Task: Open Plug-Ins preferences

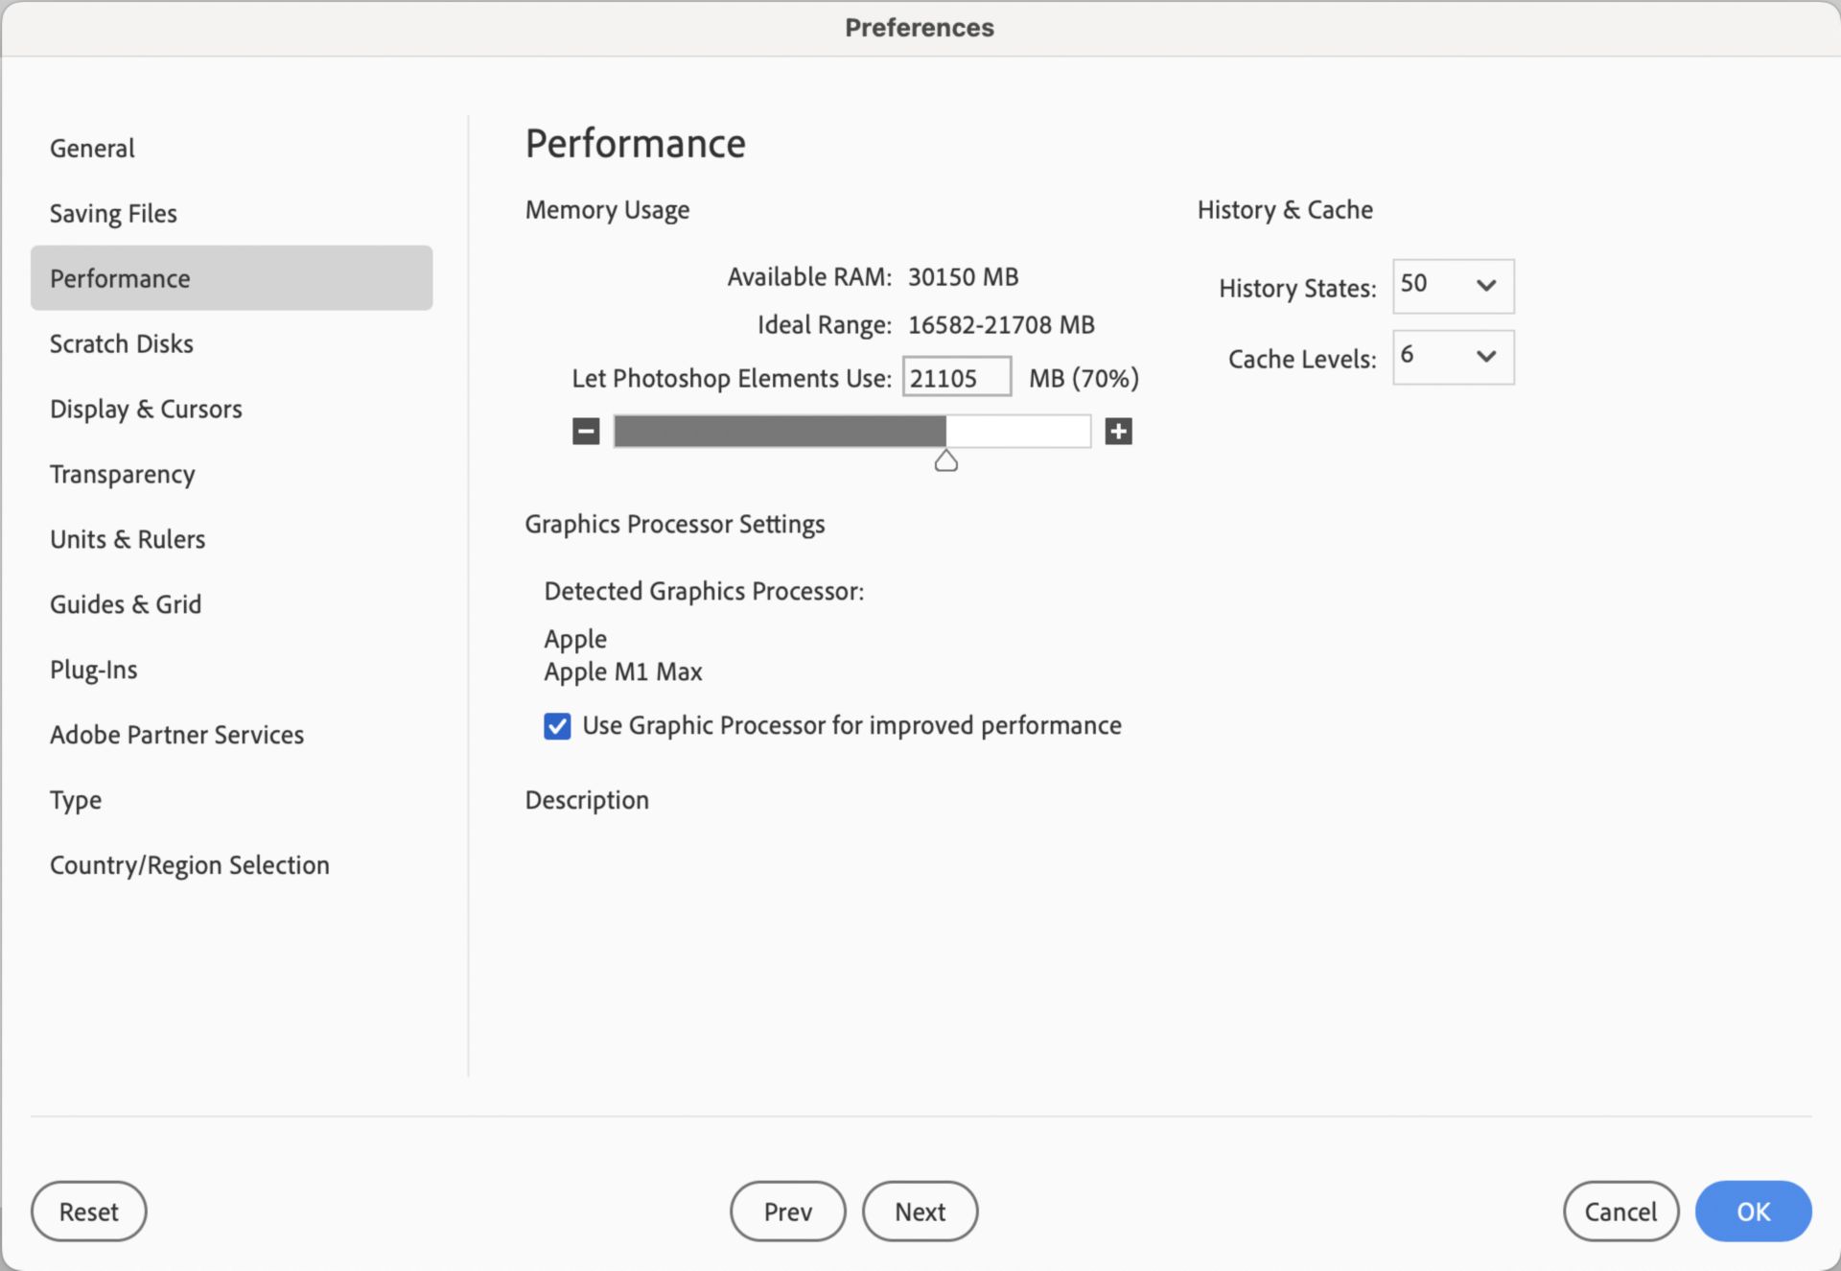Action: click(231, 670)
